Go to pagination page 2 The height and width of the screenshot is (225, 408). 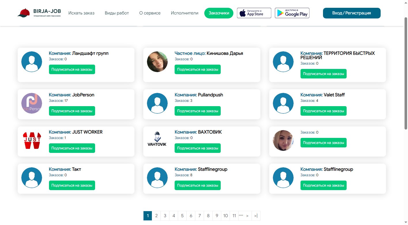(x=156, y=216)
